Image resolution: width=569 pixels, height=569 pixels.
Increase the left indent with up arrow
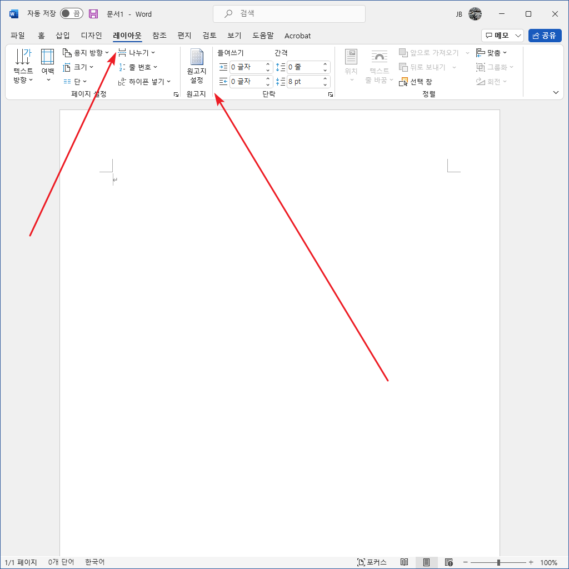(x=268, y=64)
